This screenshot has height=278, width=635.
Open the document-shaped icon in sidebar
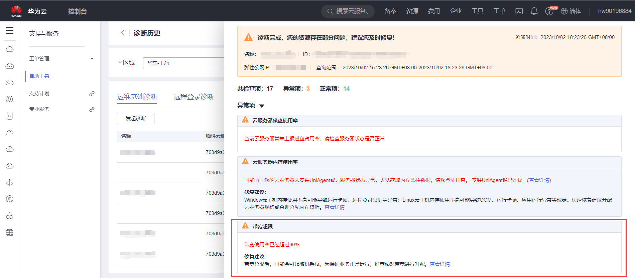tap(10, 116)
